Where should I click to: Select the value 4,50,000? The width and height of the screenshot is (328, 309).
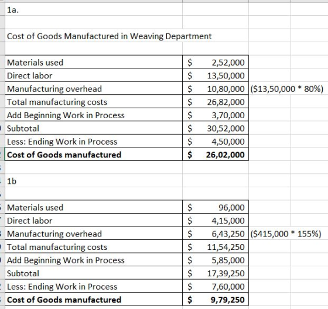point(228,142)
